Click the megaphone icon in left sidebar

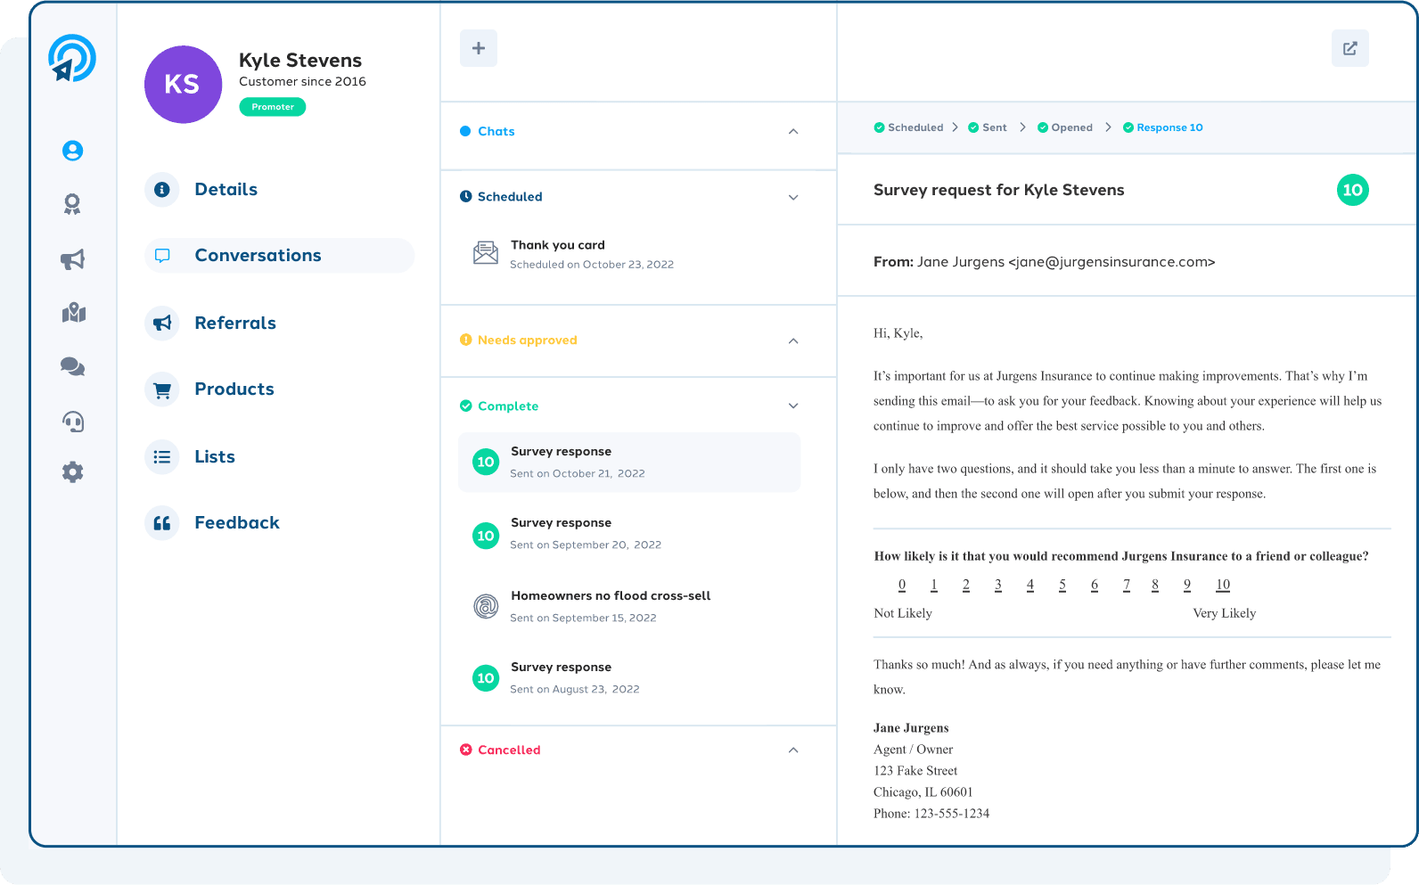click(x=72, y=259)
